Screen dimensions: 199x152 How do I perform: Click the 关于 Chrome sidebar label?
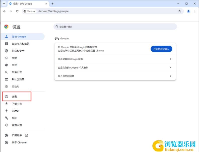[x=19, y=142]
